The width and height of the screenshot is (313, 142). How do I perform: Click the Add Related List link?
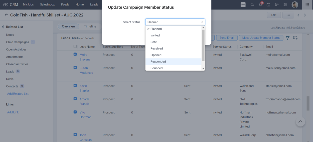click(x=18, y=93)
